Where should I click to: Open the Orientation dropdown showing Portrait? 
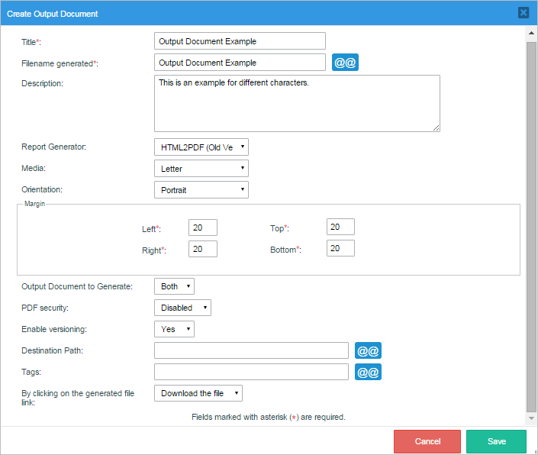pyautogui.click(x=201, y=189)
